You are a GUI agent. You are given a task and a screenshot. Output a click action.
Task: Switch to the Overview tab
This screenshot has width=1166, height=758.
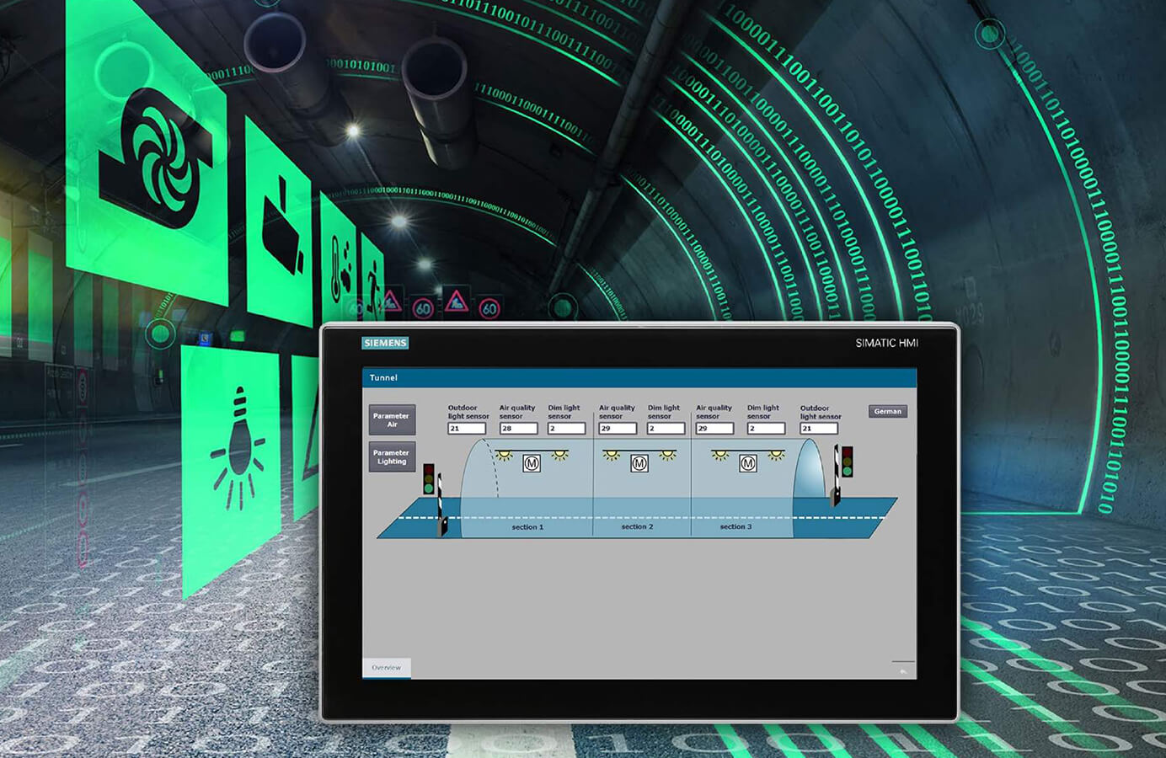pyautogui.click(x=387, y=668)
